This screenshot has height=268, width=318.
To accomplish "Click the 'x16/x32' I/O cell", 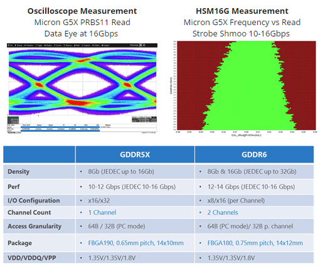I will (135, 200).
